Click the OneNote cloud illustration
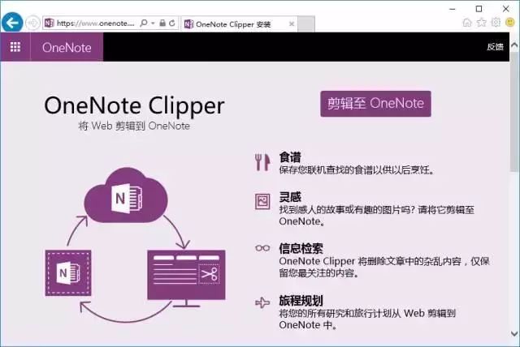 coord(126,196)
